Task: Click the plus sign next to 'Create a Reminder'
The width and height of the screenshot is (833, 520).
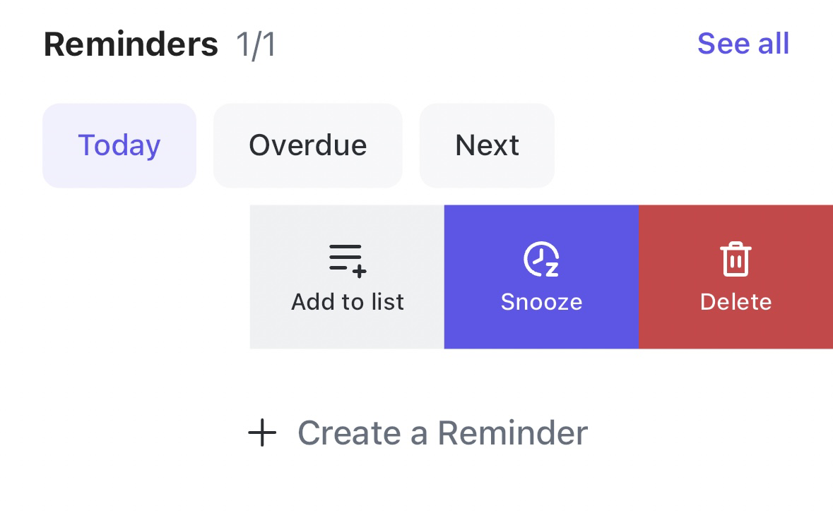Action: 261,433
